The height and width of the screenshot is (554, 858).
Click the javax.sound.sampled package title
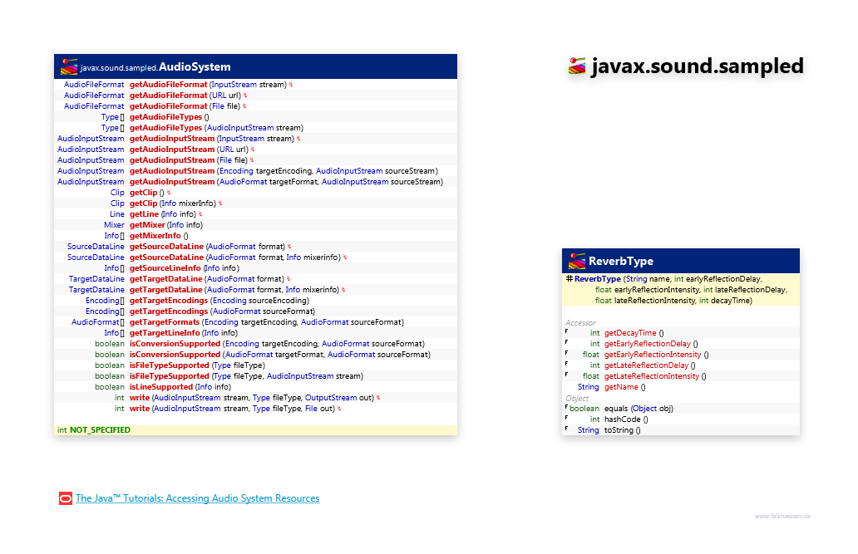pos(697,66)
